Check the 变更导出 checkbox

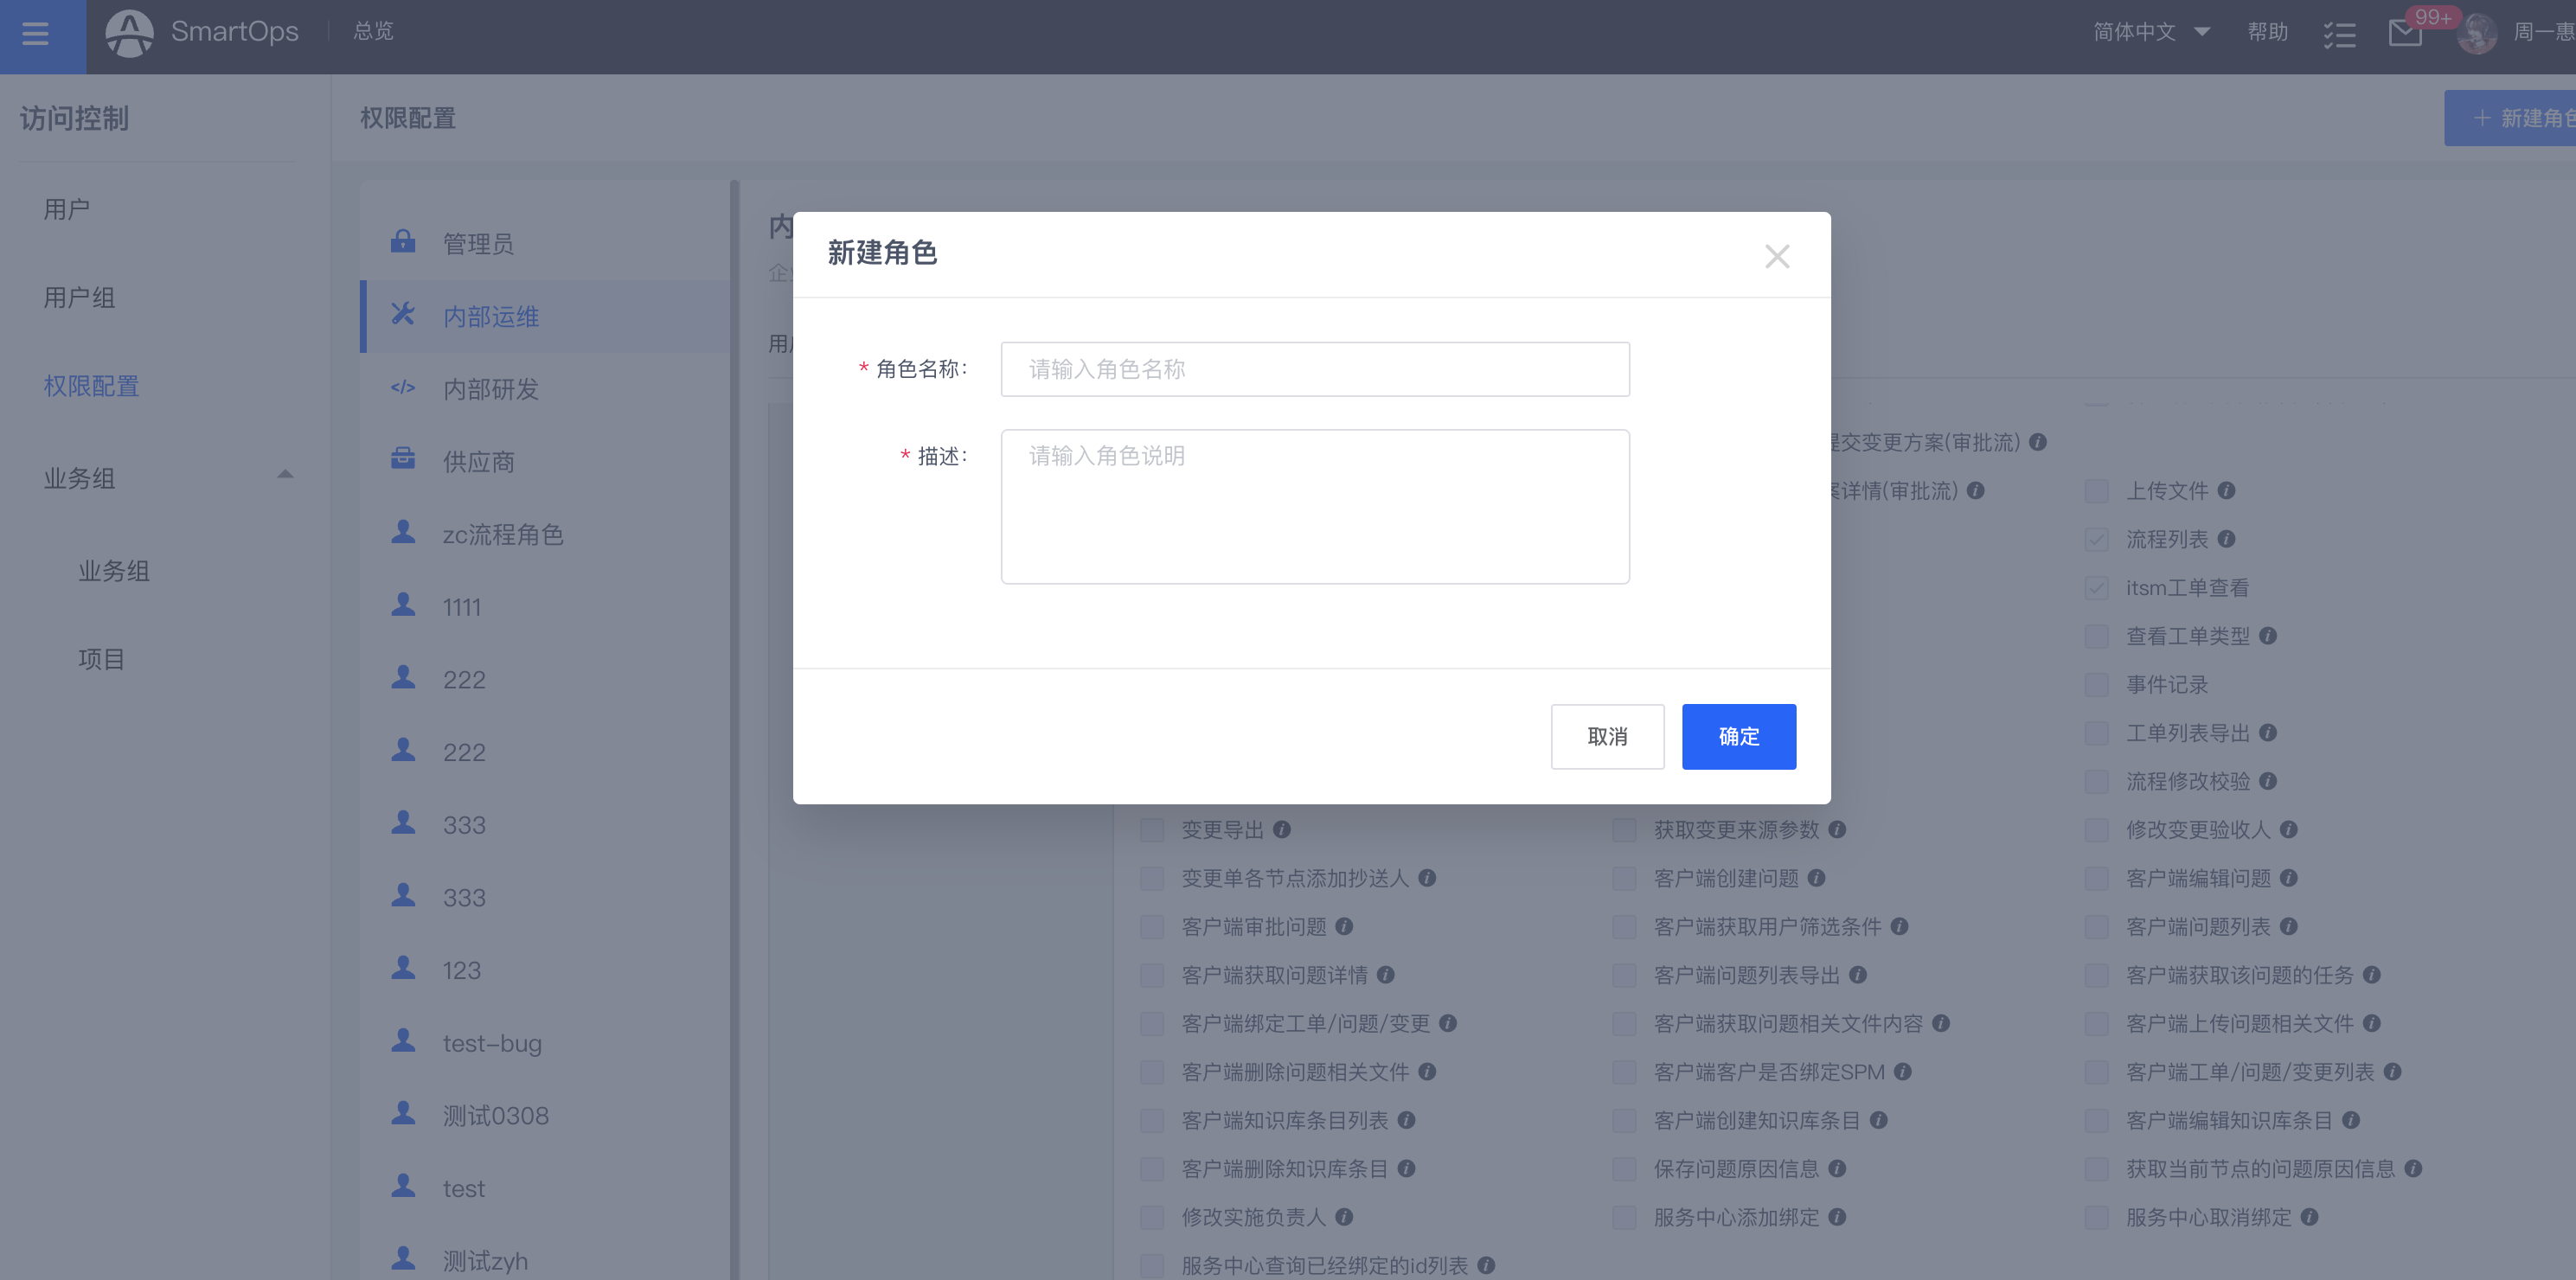pyautogui.click(x=1151, y=829)
